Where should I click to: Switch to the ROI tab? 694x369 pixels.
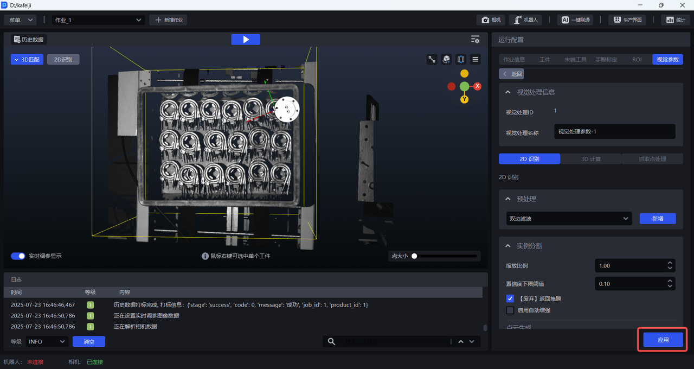(637, 60)
